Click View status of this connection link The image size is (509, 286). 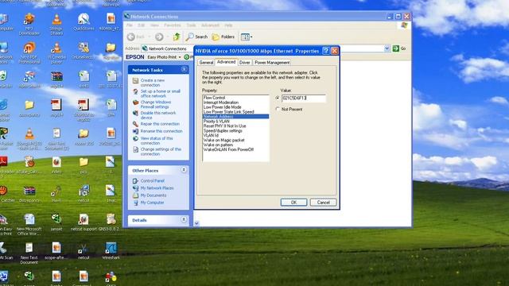click(x=157, y=141)
